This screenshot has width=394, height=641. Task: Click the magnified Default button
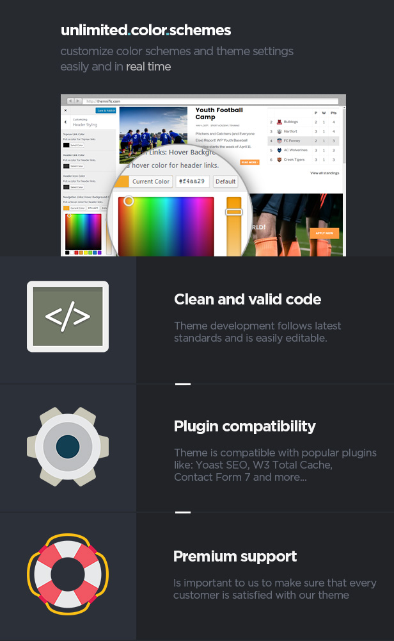tap(226, 181)
